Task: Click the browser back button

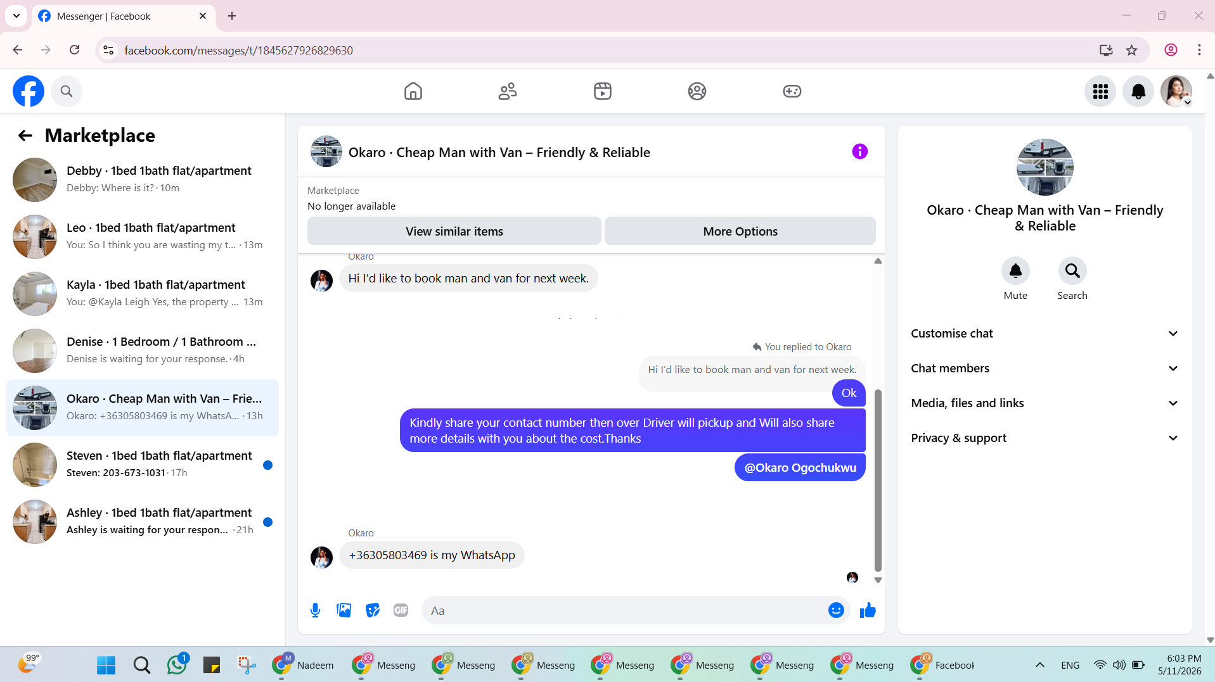Action: point(18,50)
